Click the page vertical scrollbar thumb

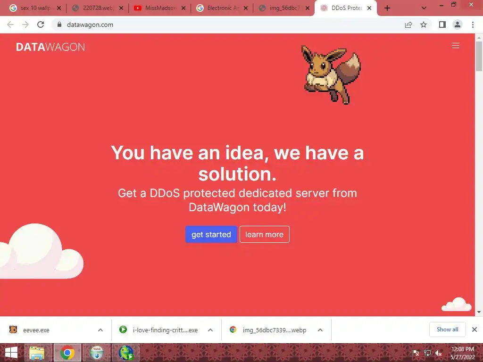pyautogui.click(x=479, y=56)
